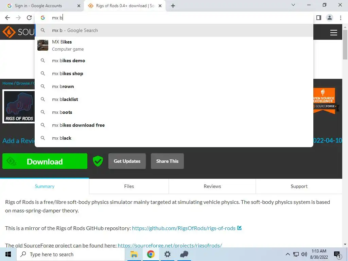Screen dimensions: 348x261
Task: Open Settings gear from the taskbar
Action: pos(167,254)
